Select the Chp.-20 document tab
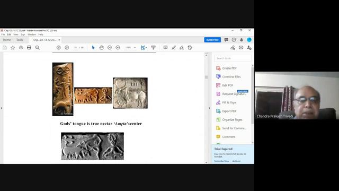Screen dimensions: 339x191 point(44,40)
